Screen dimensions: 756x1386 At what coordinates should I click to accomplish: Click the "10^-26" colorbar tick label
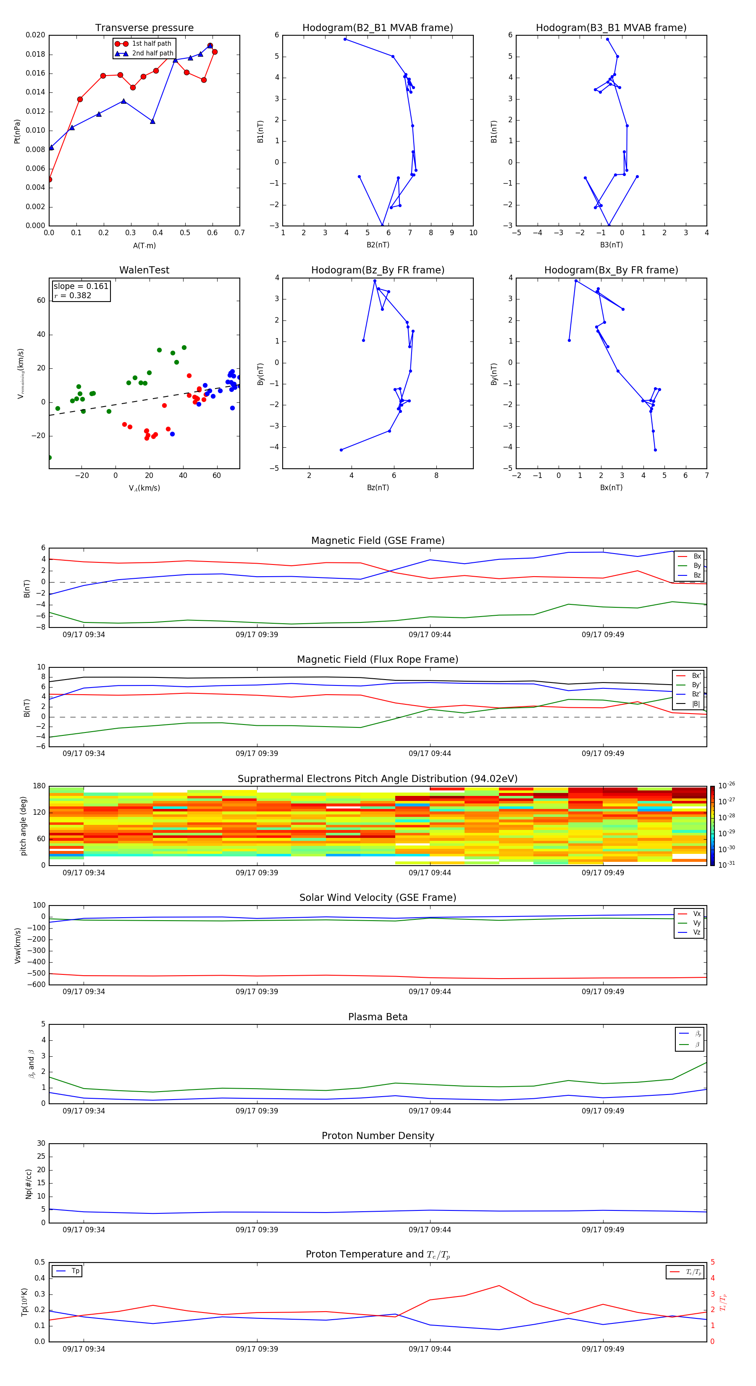pos(727,785)
